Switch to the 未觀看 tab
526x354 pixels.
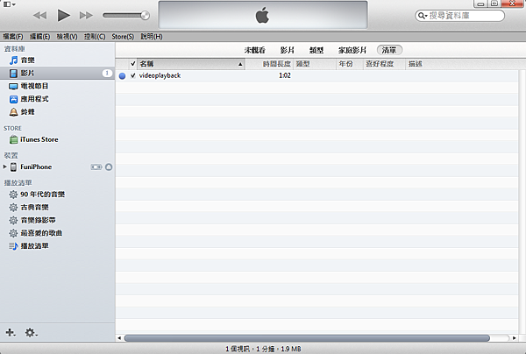[254, 50]
